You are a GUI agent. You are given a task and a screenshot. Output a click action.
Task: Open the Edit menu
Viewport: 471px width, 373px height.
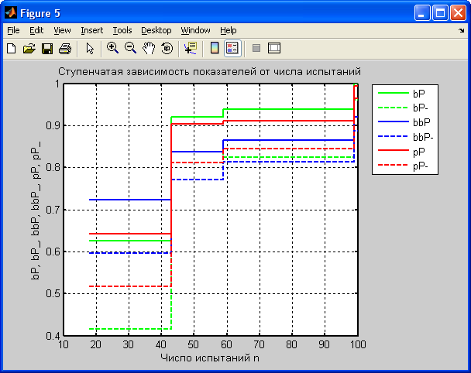(x=36, y=30)
